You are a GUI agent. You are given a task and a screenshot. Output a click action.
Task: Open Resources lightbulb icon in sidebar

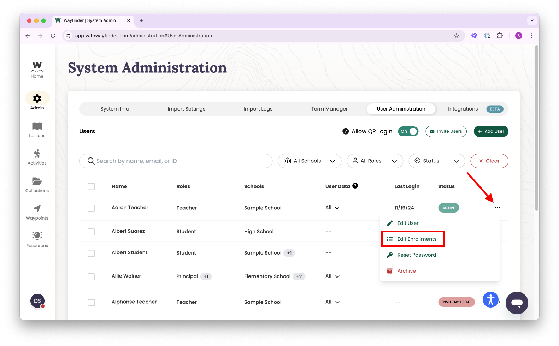[37, 235]
